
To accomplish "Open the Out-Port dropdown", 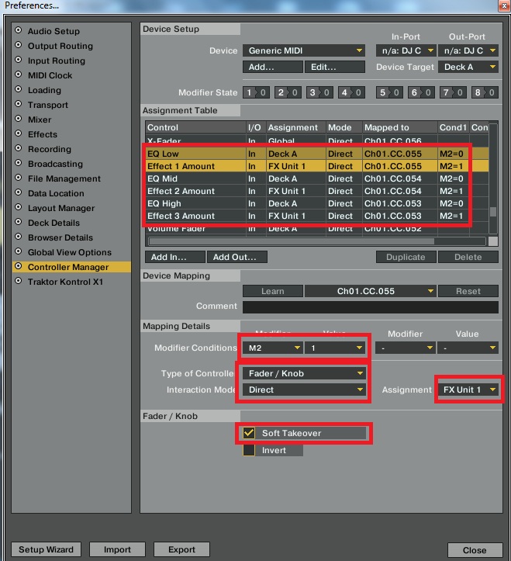I will [468, 50].
